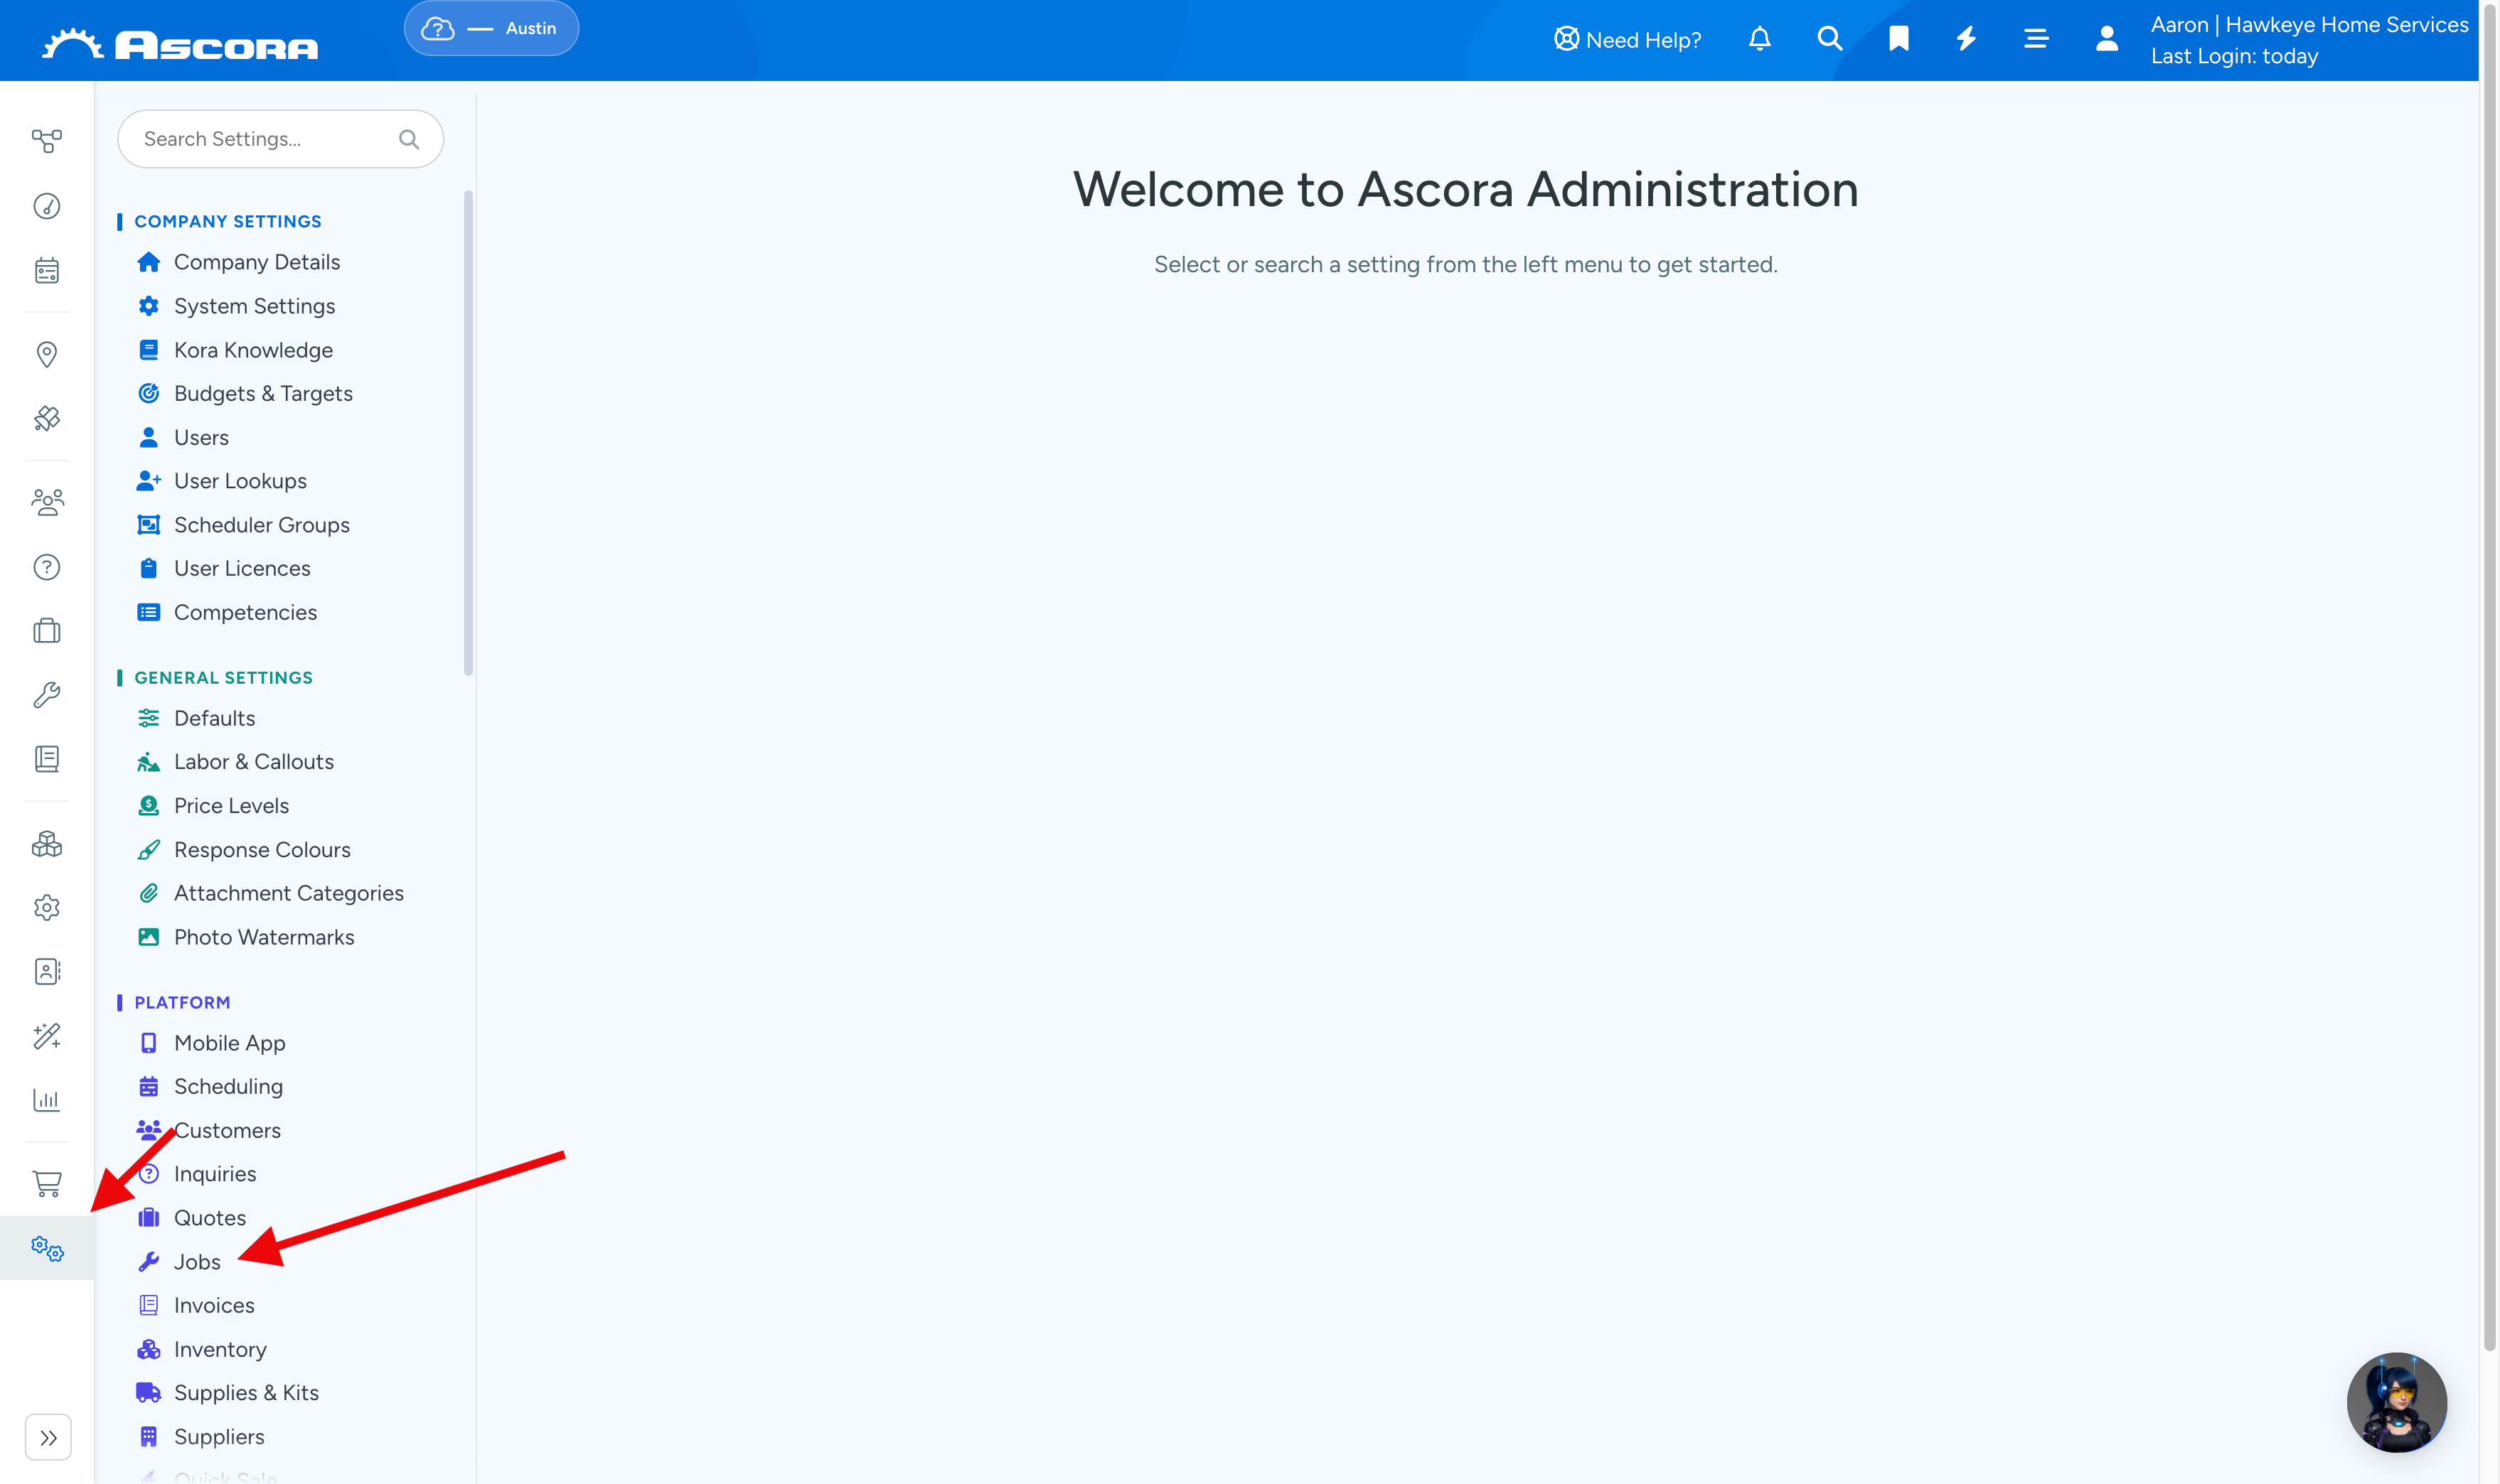The height and width of the screenshot is (1484, 2500).
Task: Open the briefcase quotes icon in left rail
Action: point(47,631)
